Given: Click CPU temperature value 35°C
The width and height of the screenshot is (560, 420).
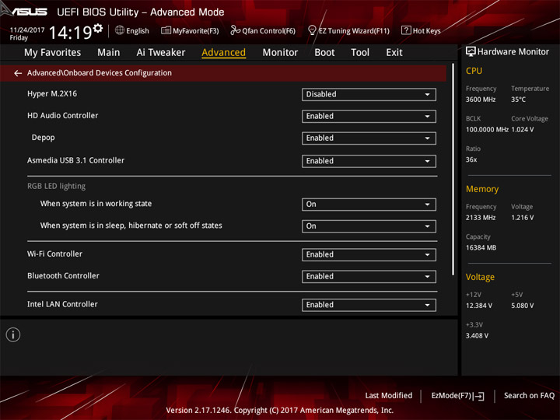Looking at the screenshot, I should 518,100.
